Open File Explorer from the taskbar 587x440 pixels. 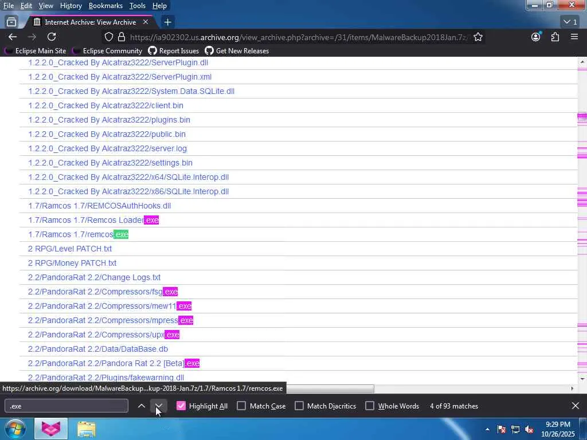(87, 429)
